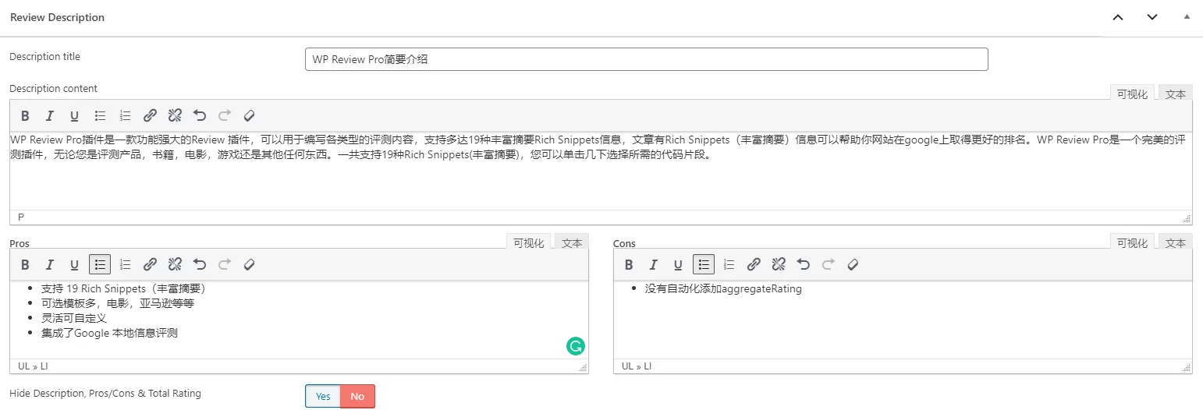
Task: Undo last change in Description content editor
Action: point(200,116)
